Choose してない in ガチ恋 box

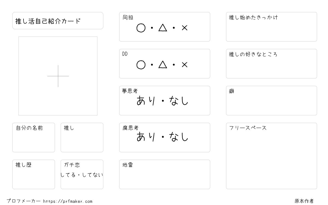92,175
